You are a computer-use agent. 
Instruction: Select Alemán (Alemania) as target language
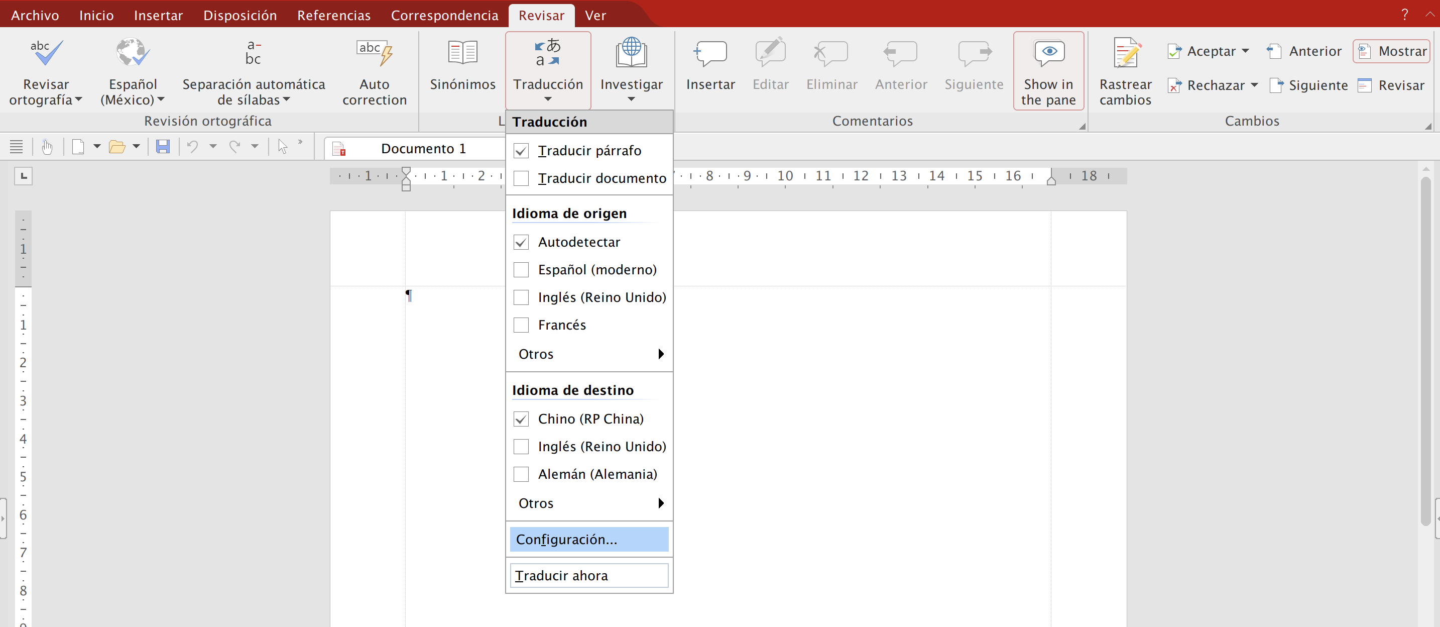pos(521,474)
